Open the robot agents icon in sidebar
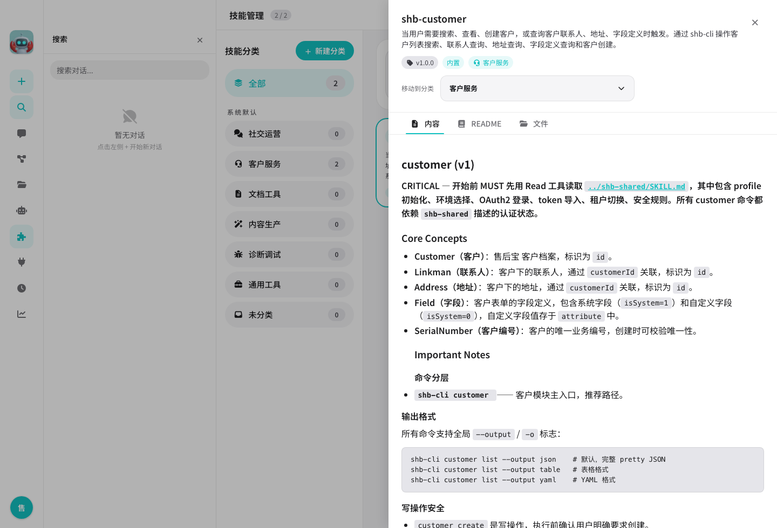The width and height of the screenshot is (777, 528). (x=22, y=211)
